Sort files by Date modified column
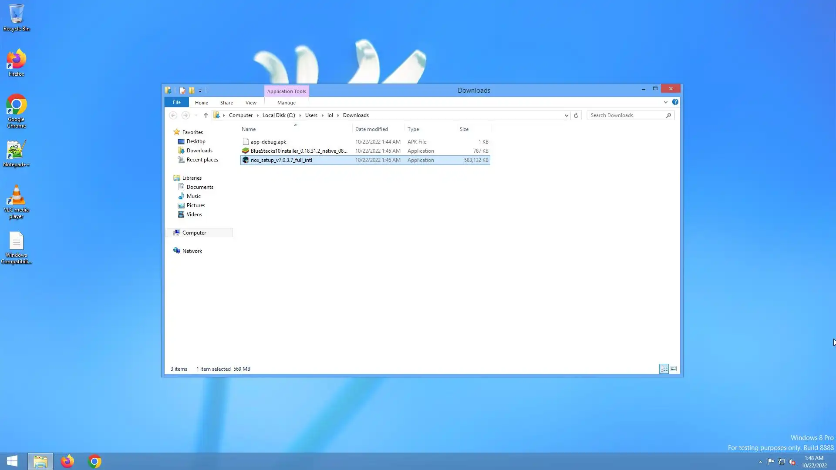This screenshot has height=470, width=836. click(x=371, y=129)
